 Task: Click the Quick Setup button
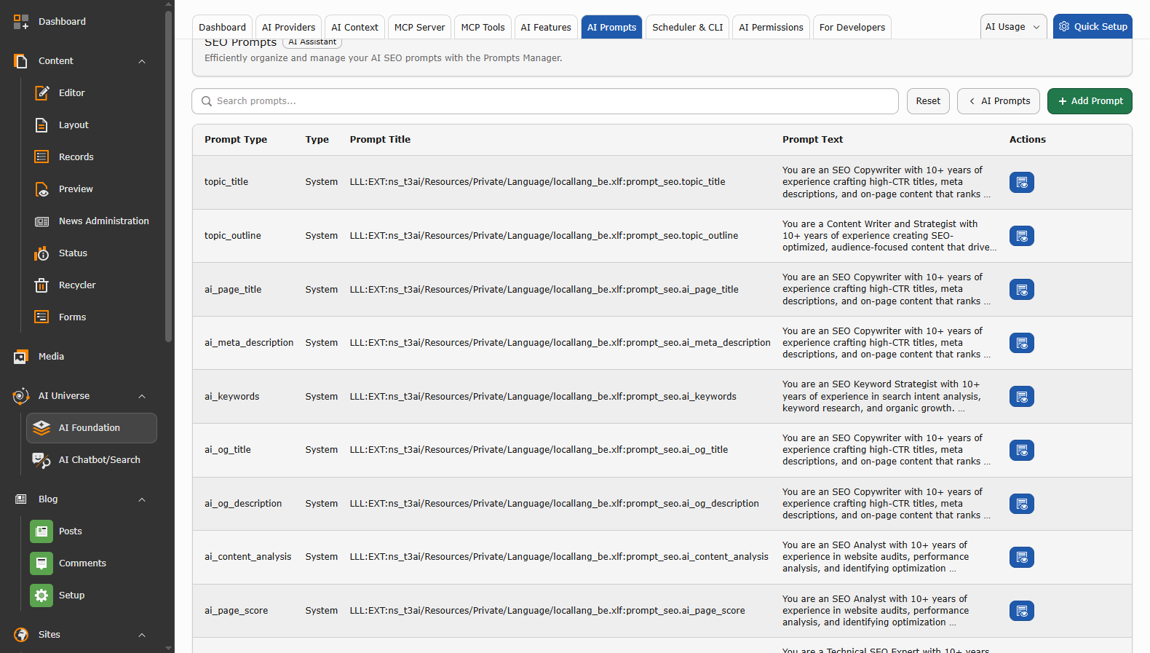1092,27
